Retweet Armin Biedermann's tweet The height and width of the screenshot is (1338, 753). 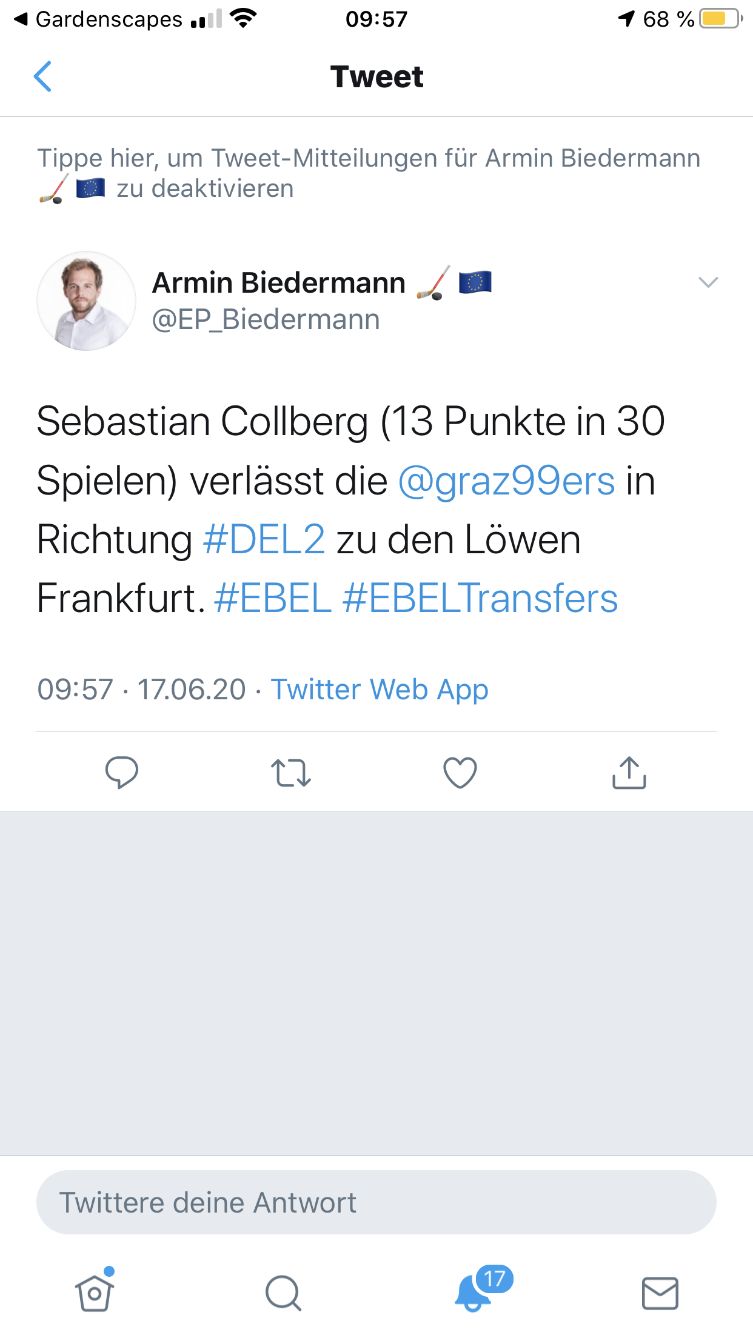(291, 773)
